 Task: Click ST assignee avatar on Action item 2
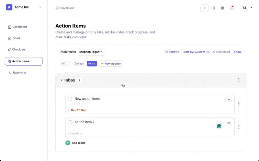click(229, 123)
